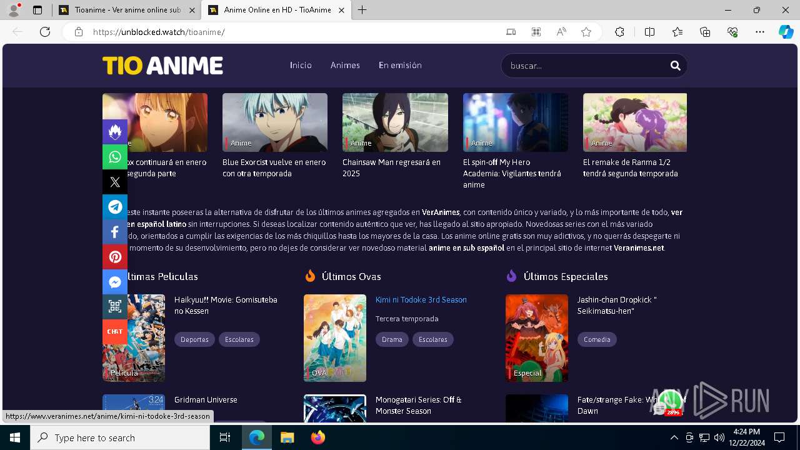
Task: Share page on Facebook icon
Action: pos(115,232)
